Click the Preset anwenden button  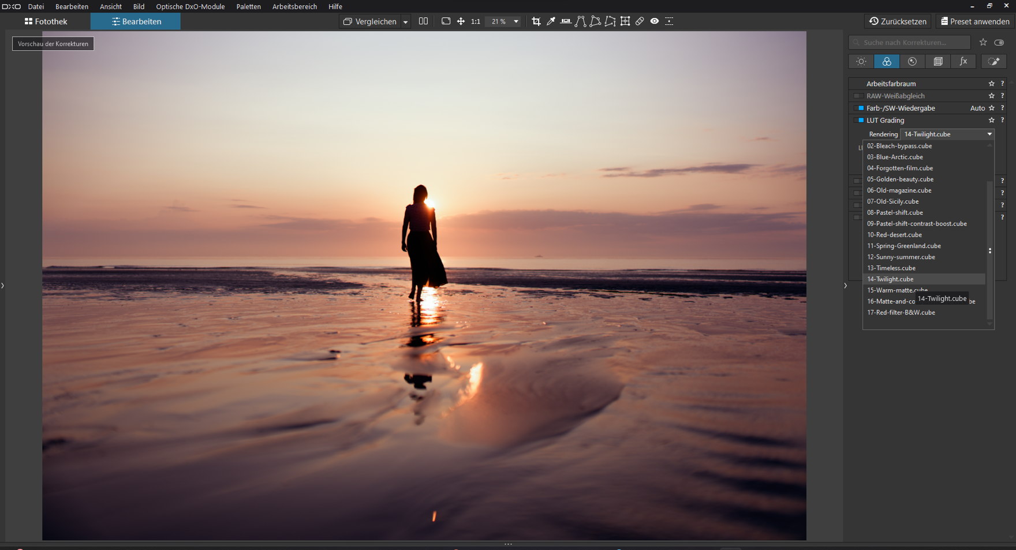(975, 21)
